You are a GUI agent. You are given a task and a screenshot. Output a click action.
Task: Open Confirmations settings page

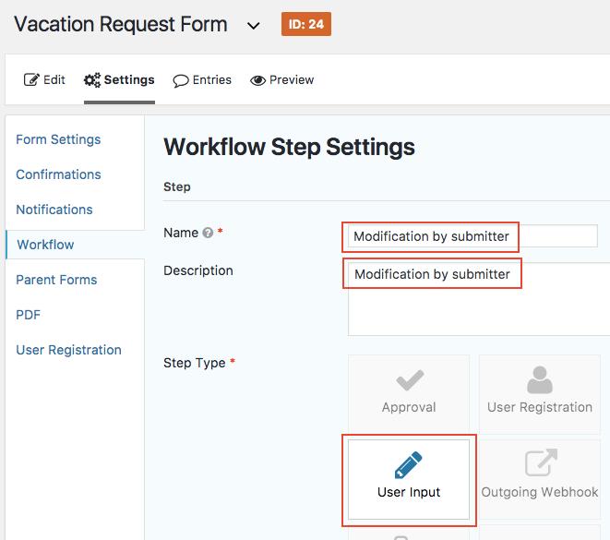click(58, 174)
